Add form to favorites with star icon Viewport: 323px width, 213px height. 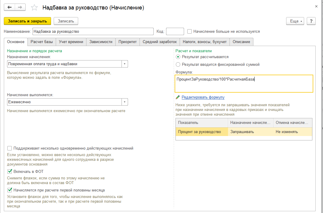coord(34,7)
